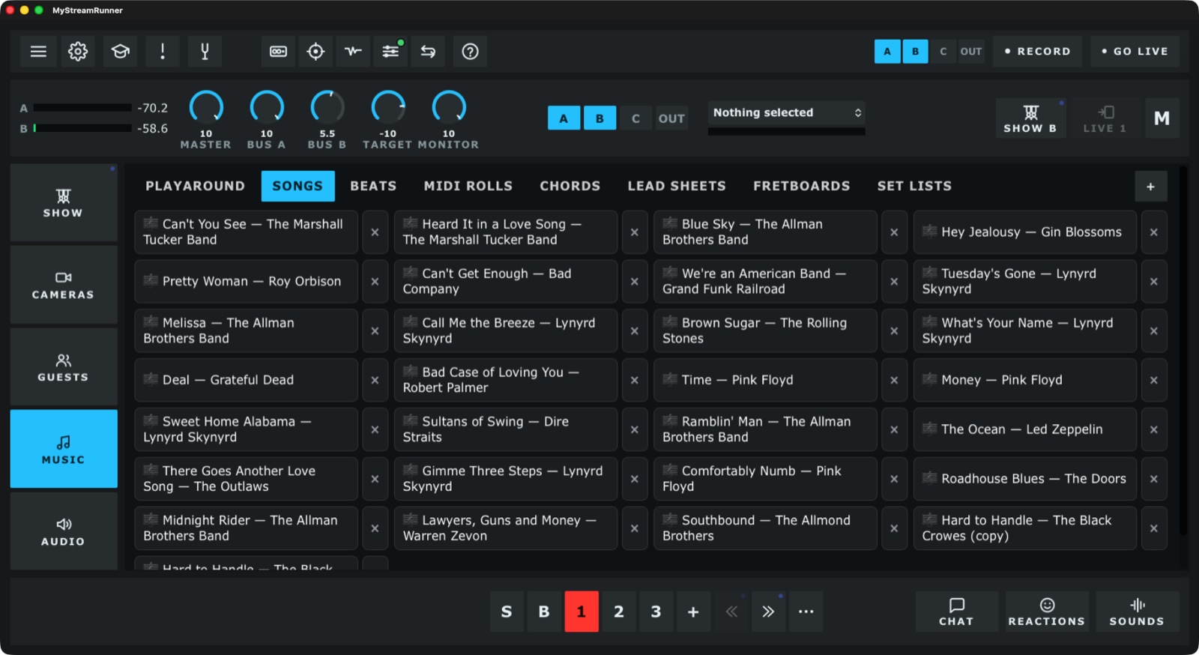Switch to the Chords tab

pyautogui.click(x=570, y=186)
